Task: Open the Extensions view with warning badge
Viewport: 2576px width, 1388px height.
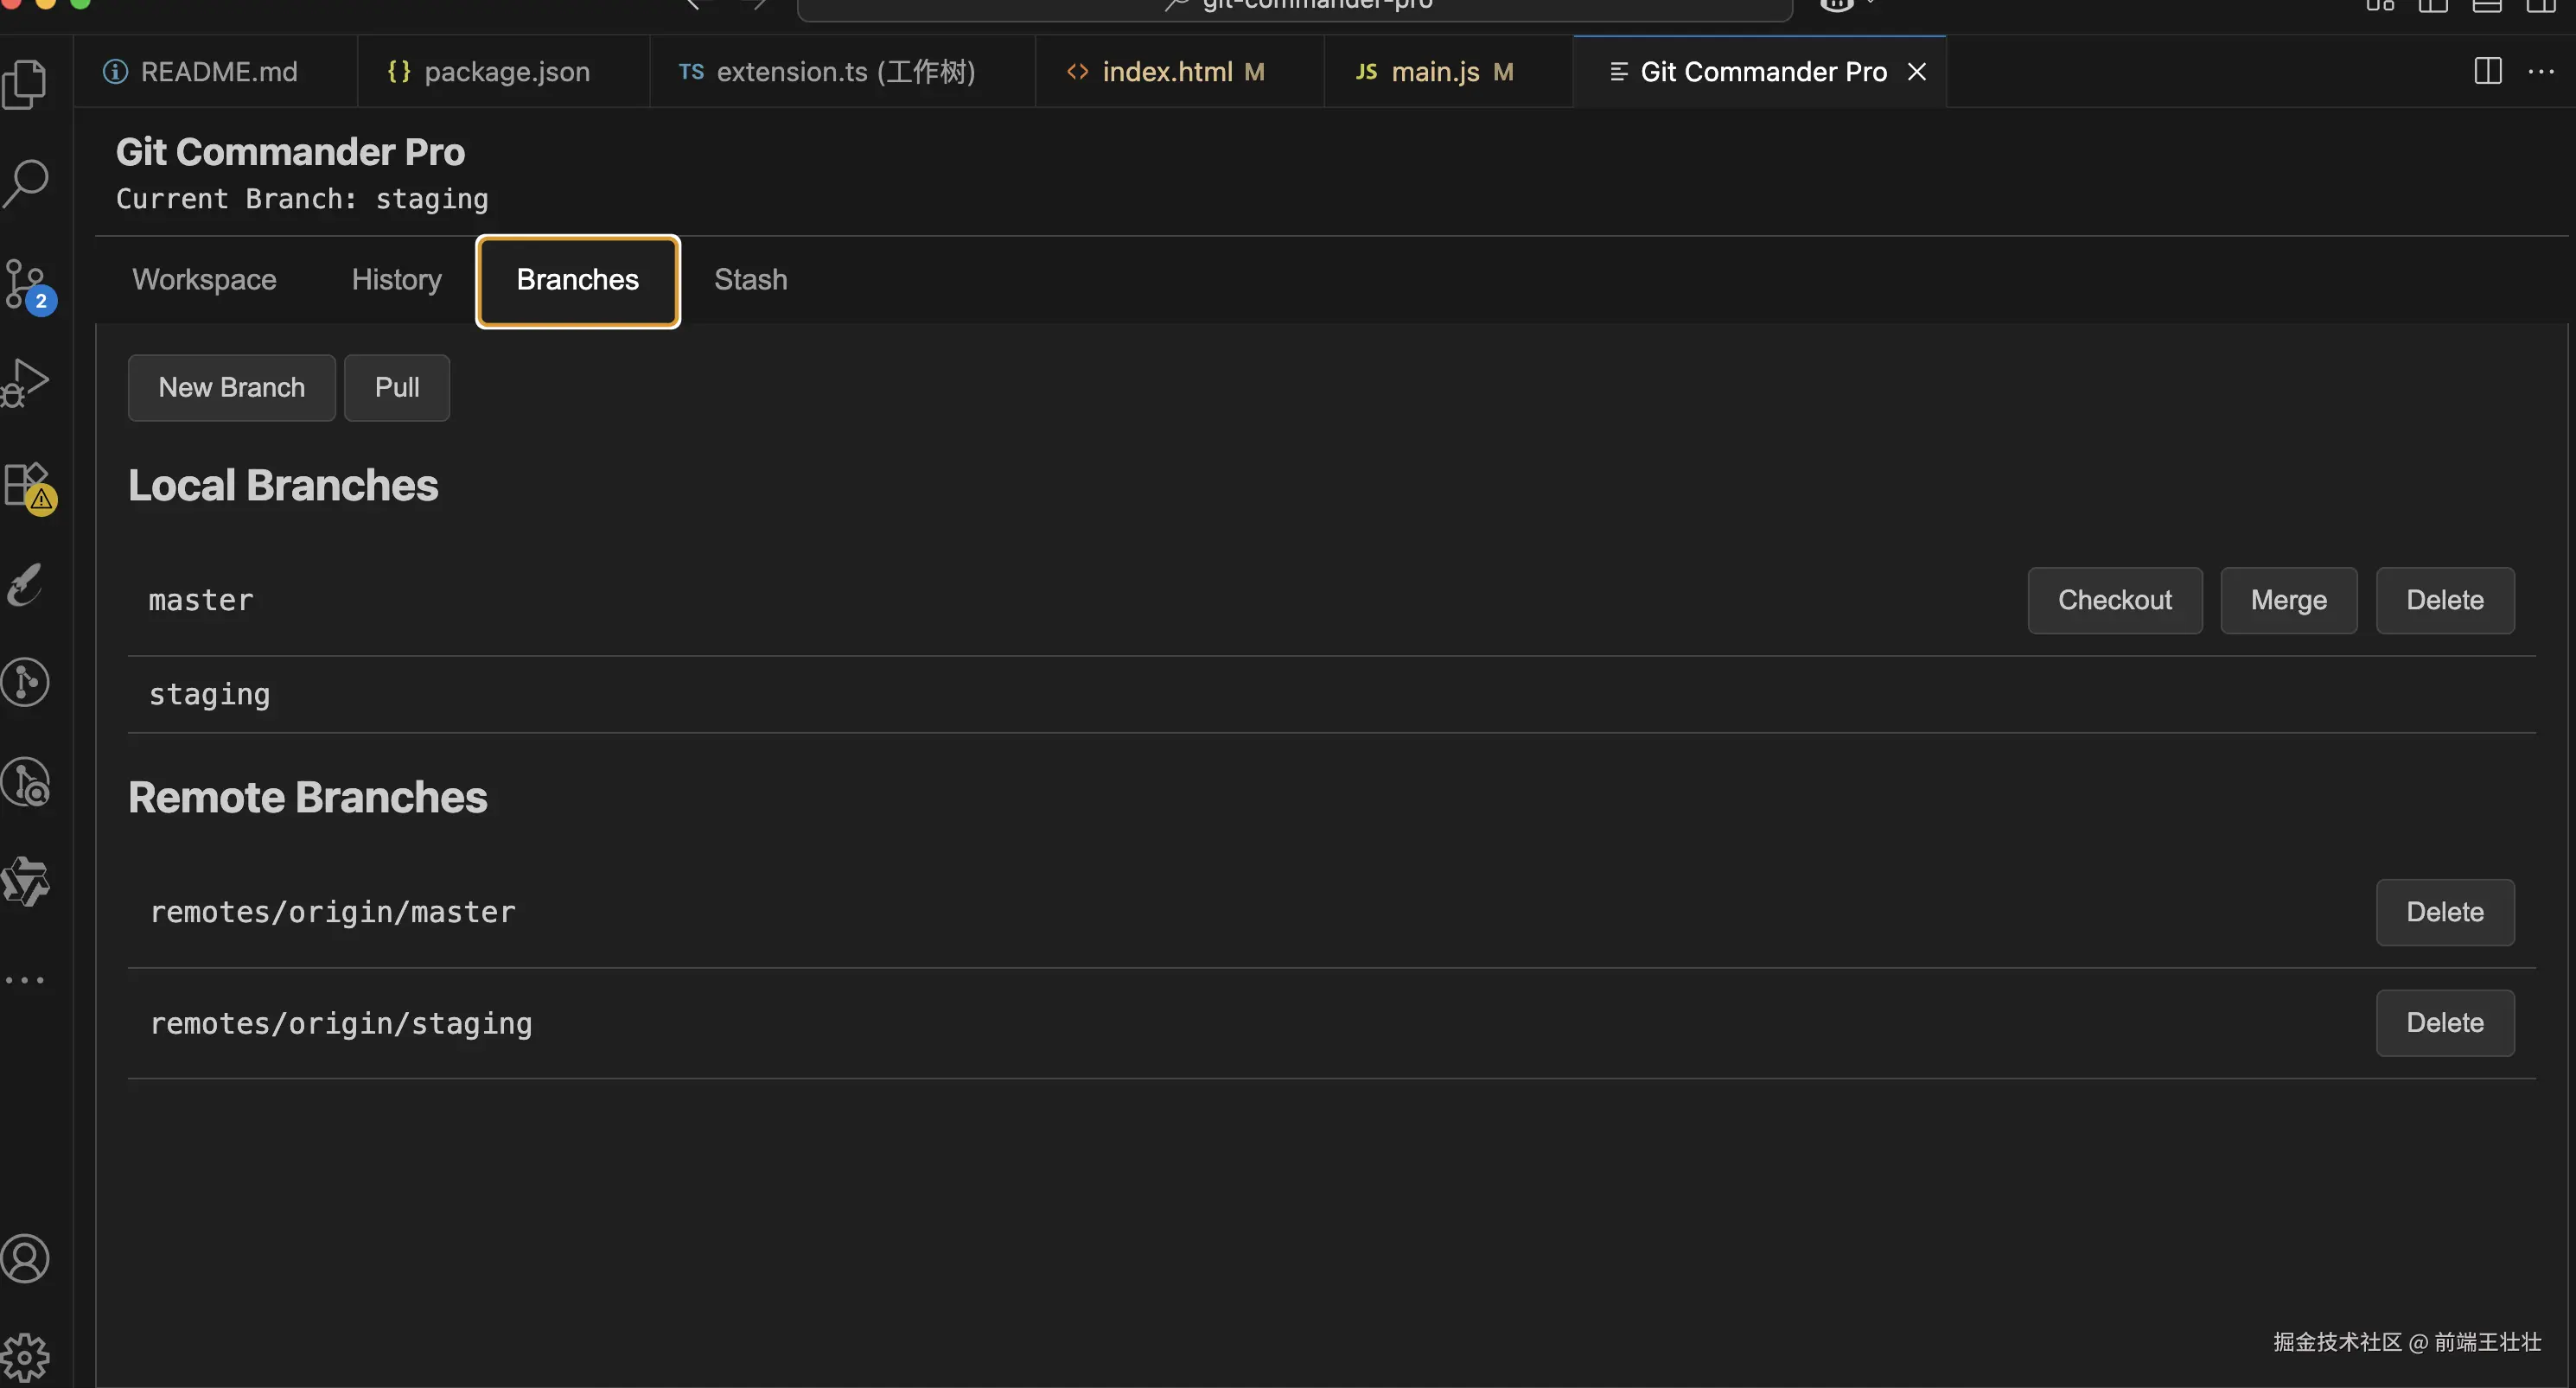Action: point(25,485)
